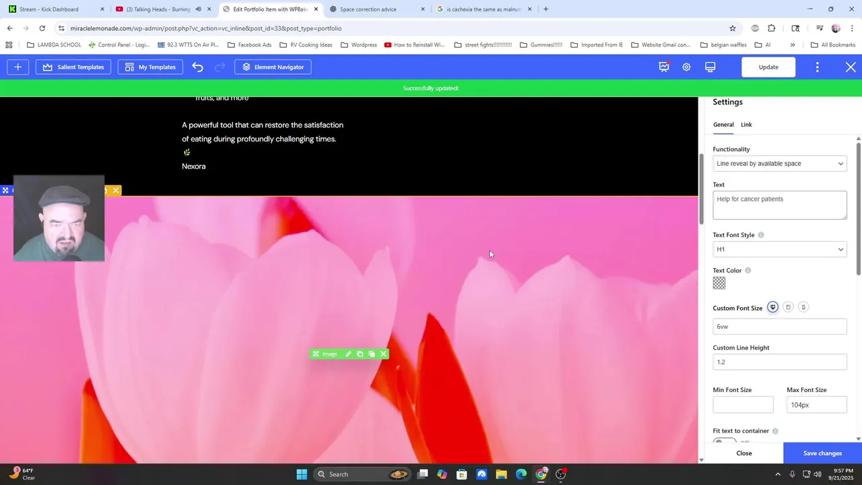Switch to the General settings tab

point(723,125)
